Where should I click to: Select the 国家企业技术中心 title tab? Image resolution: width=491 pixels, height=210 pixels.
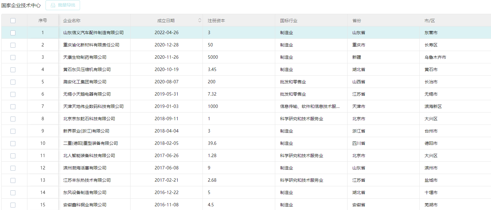21,6
